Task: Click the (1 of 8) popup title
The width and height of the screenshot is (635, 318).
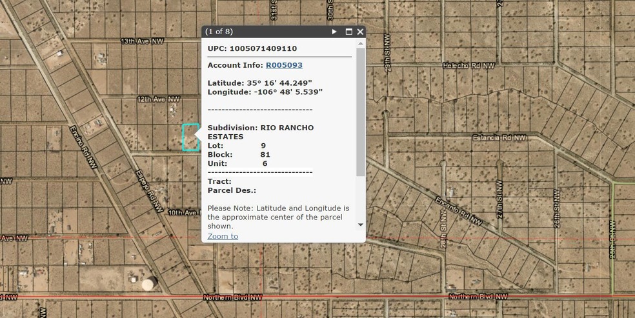Action: (x=219, y=32)
